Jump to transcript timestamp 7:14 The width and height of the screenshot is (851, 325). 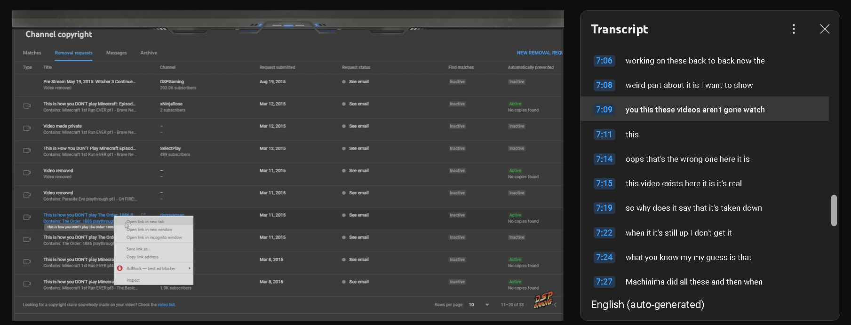tap(604, 159)
